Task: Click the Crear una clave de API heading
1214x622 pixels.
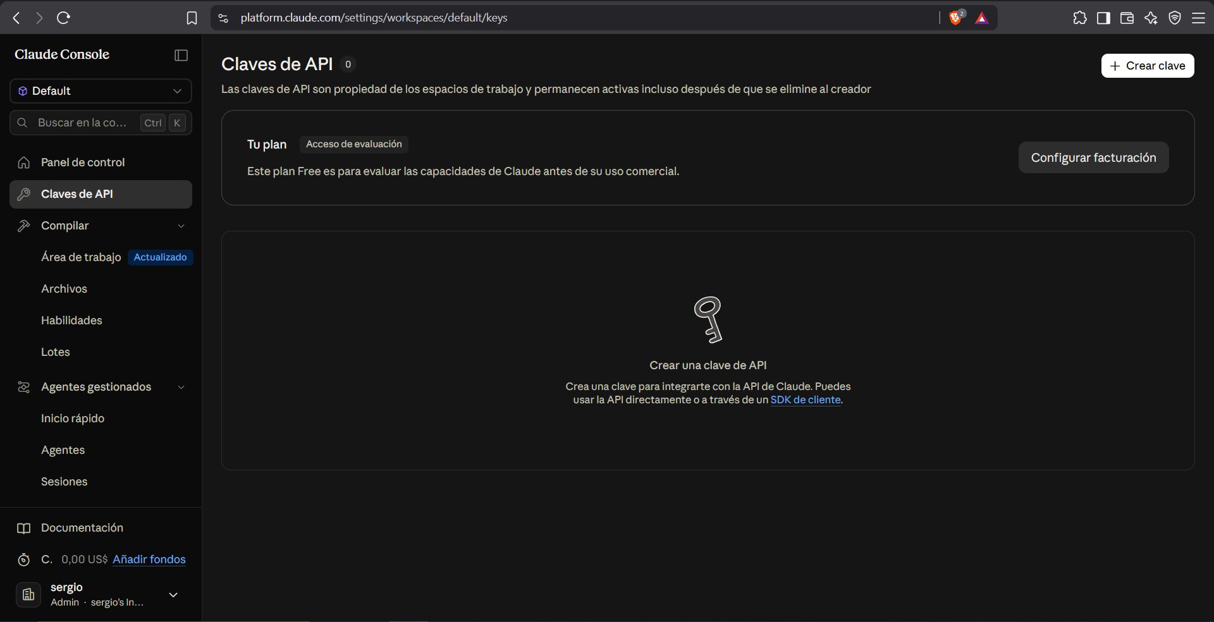Action: (708, 365)
